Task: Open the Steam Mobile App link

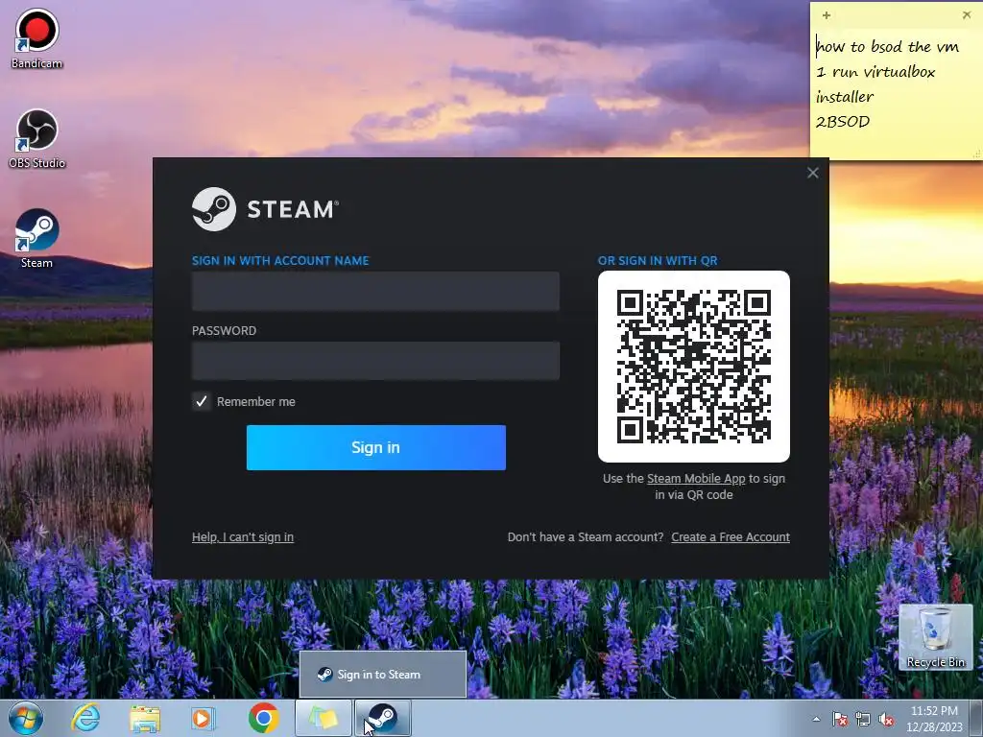Action: pyautogui.click(x=696, y=478)
